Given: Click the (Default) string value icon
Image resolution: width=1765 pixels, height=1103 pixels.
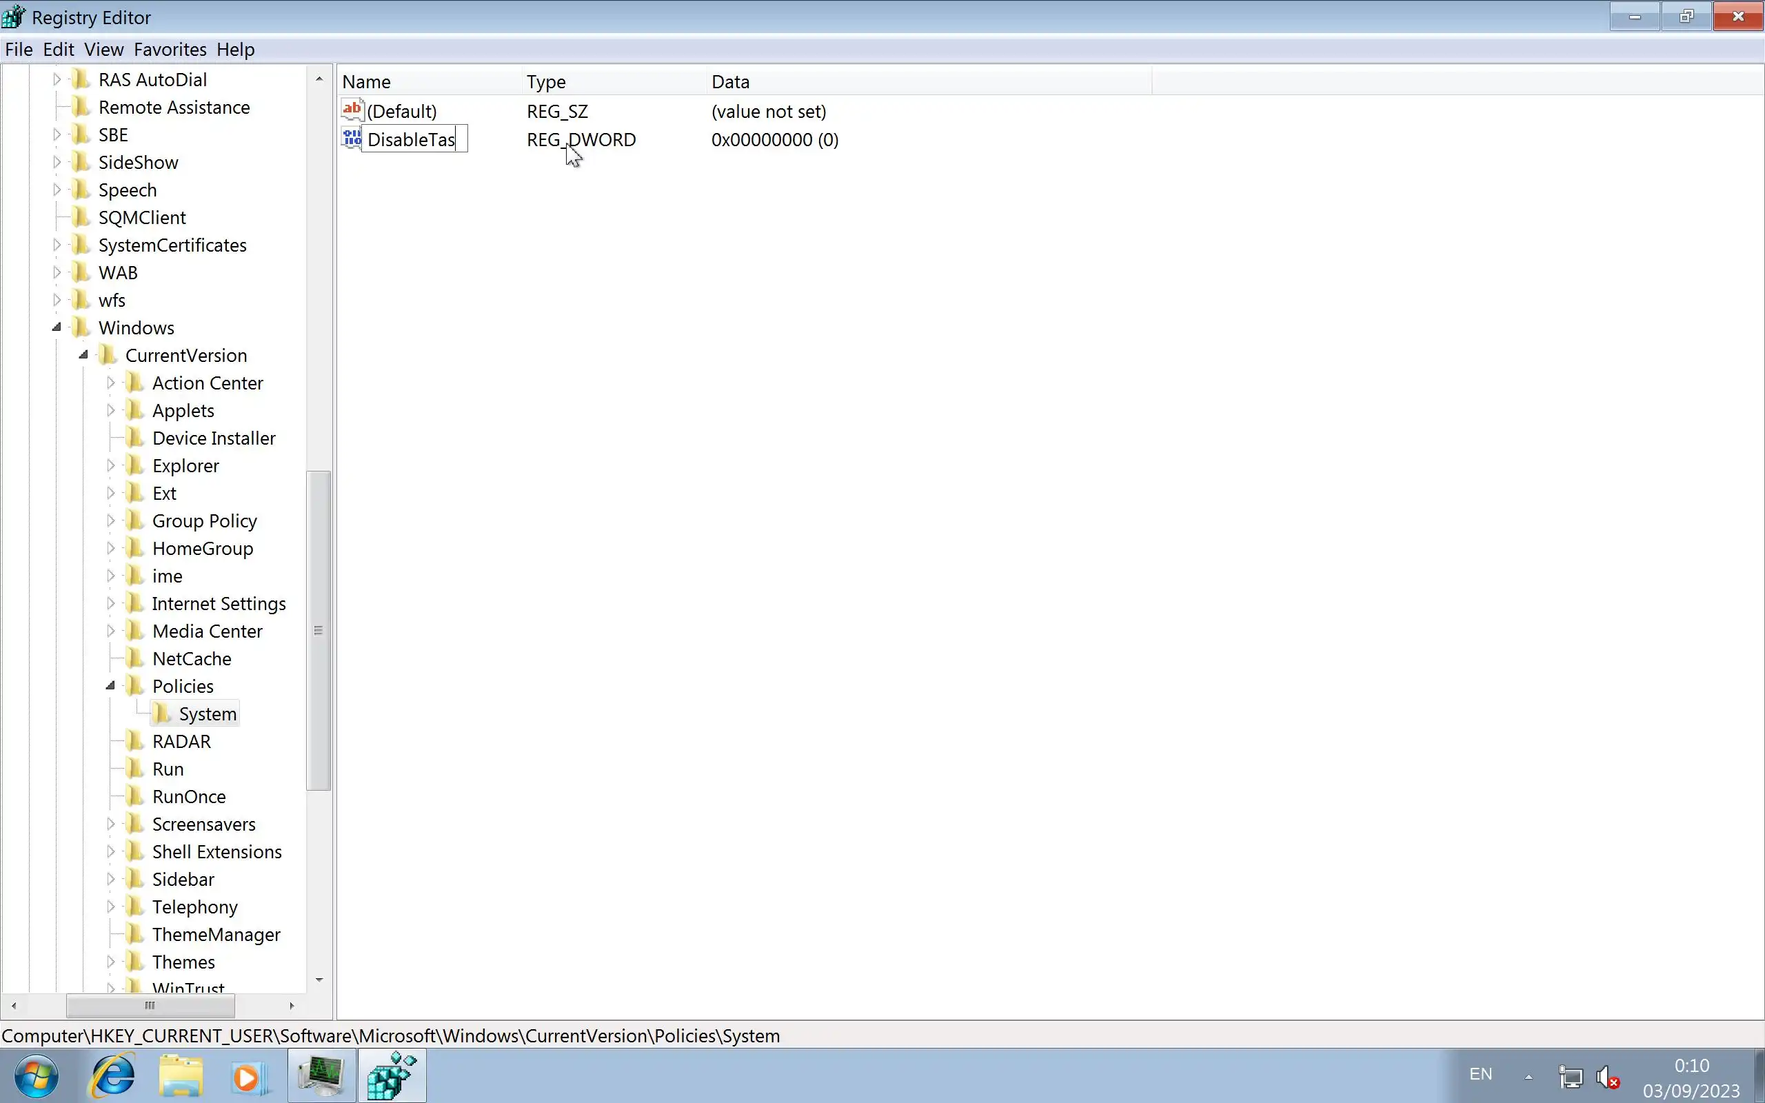Looking at the screenshot, I should pos(352,110).
